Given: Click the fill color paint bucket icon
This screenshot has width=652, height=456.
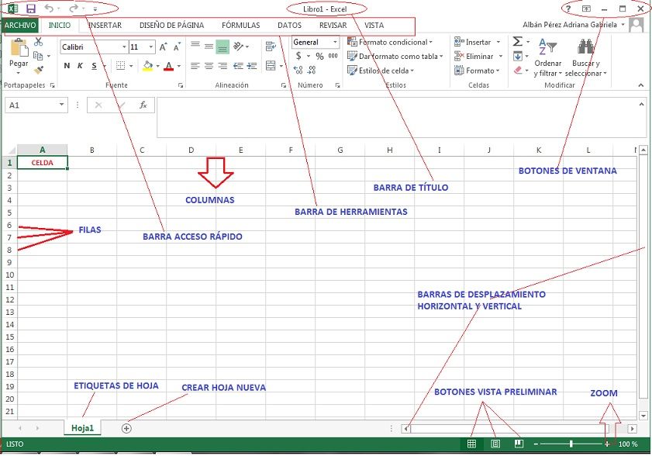Looking at the screenshot, I should point(147,66).
